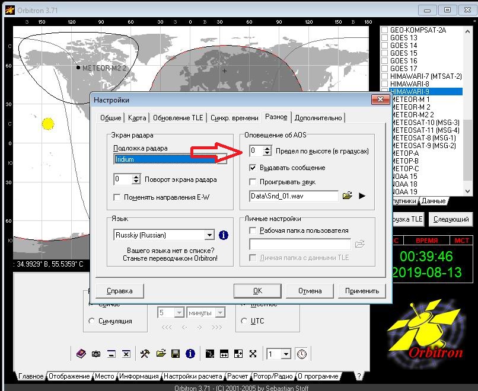Click the blue info icon in bottom toolbar
The image size is (478, 391).
point(190,354)
